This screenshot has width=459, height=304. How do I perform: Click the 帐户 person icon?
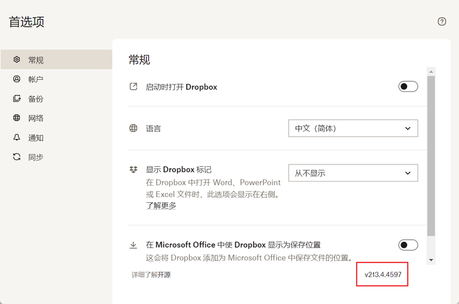(x=17, y=79)
